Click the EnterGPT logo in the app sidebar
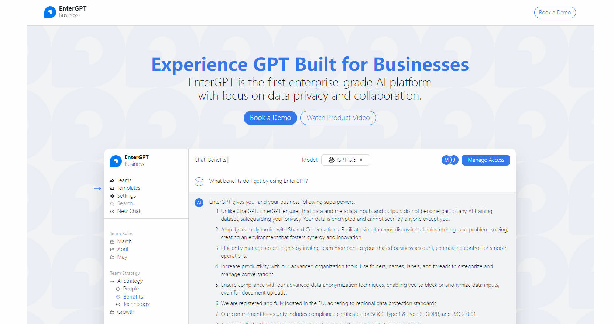614x324 pixels. pyautogui.click(x=116, y=161)
